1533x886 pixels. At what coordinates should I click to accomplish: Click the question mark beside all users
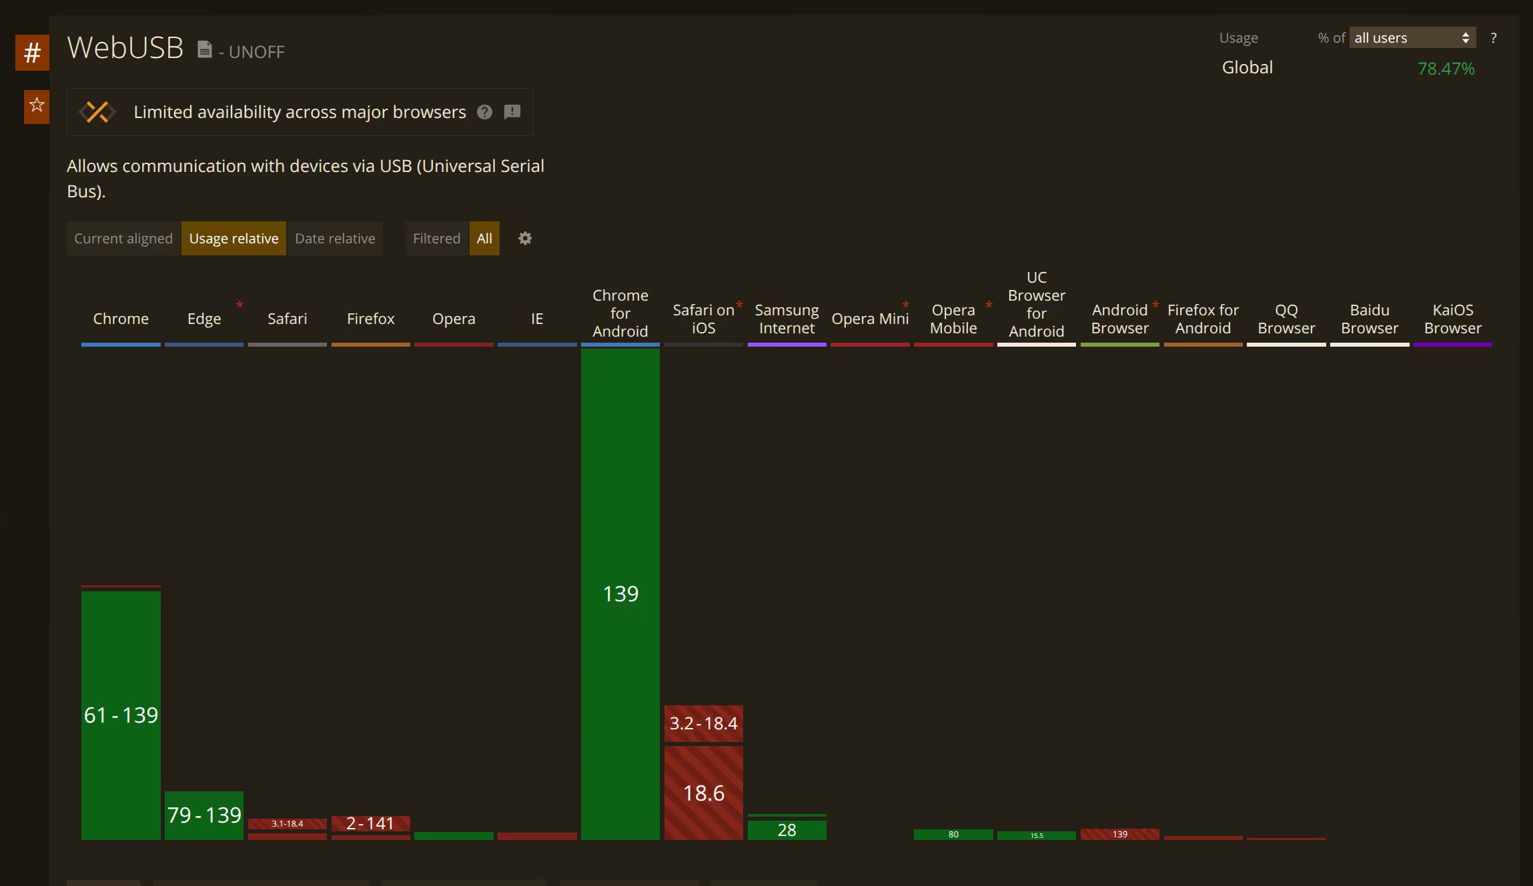[x=1494, y=38]
